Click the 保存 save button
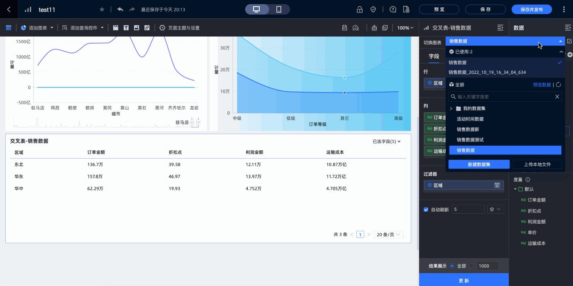 pyautogui.click(x=485, y=10)
